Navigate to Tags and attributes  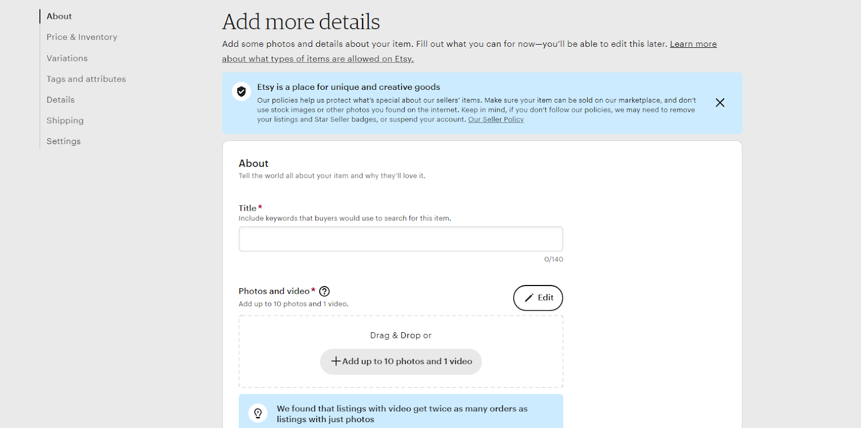[x=86, y=79]
